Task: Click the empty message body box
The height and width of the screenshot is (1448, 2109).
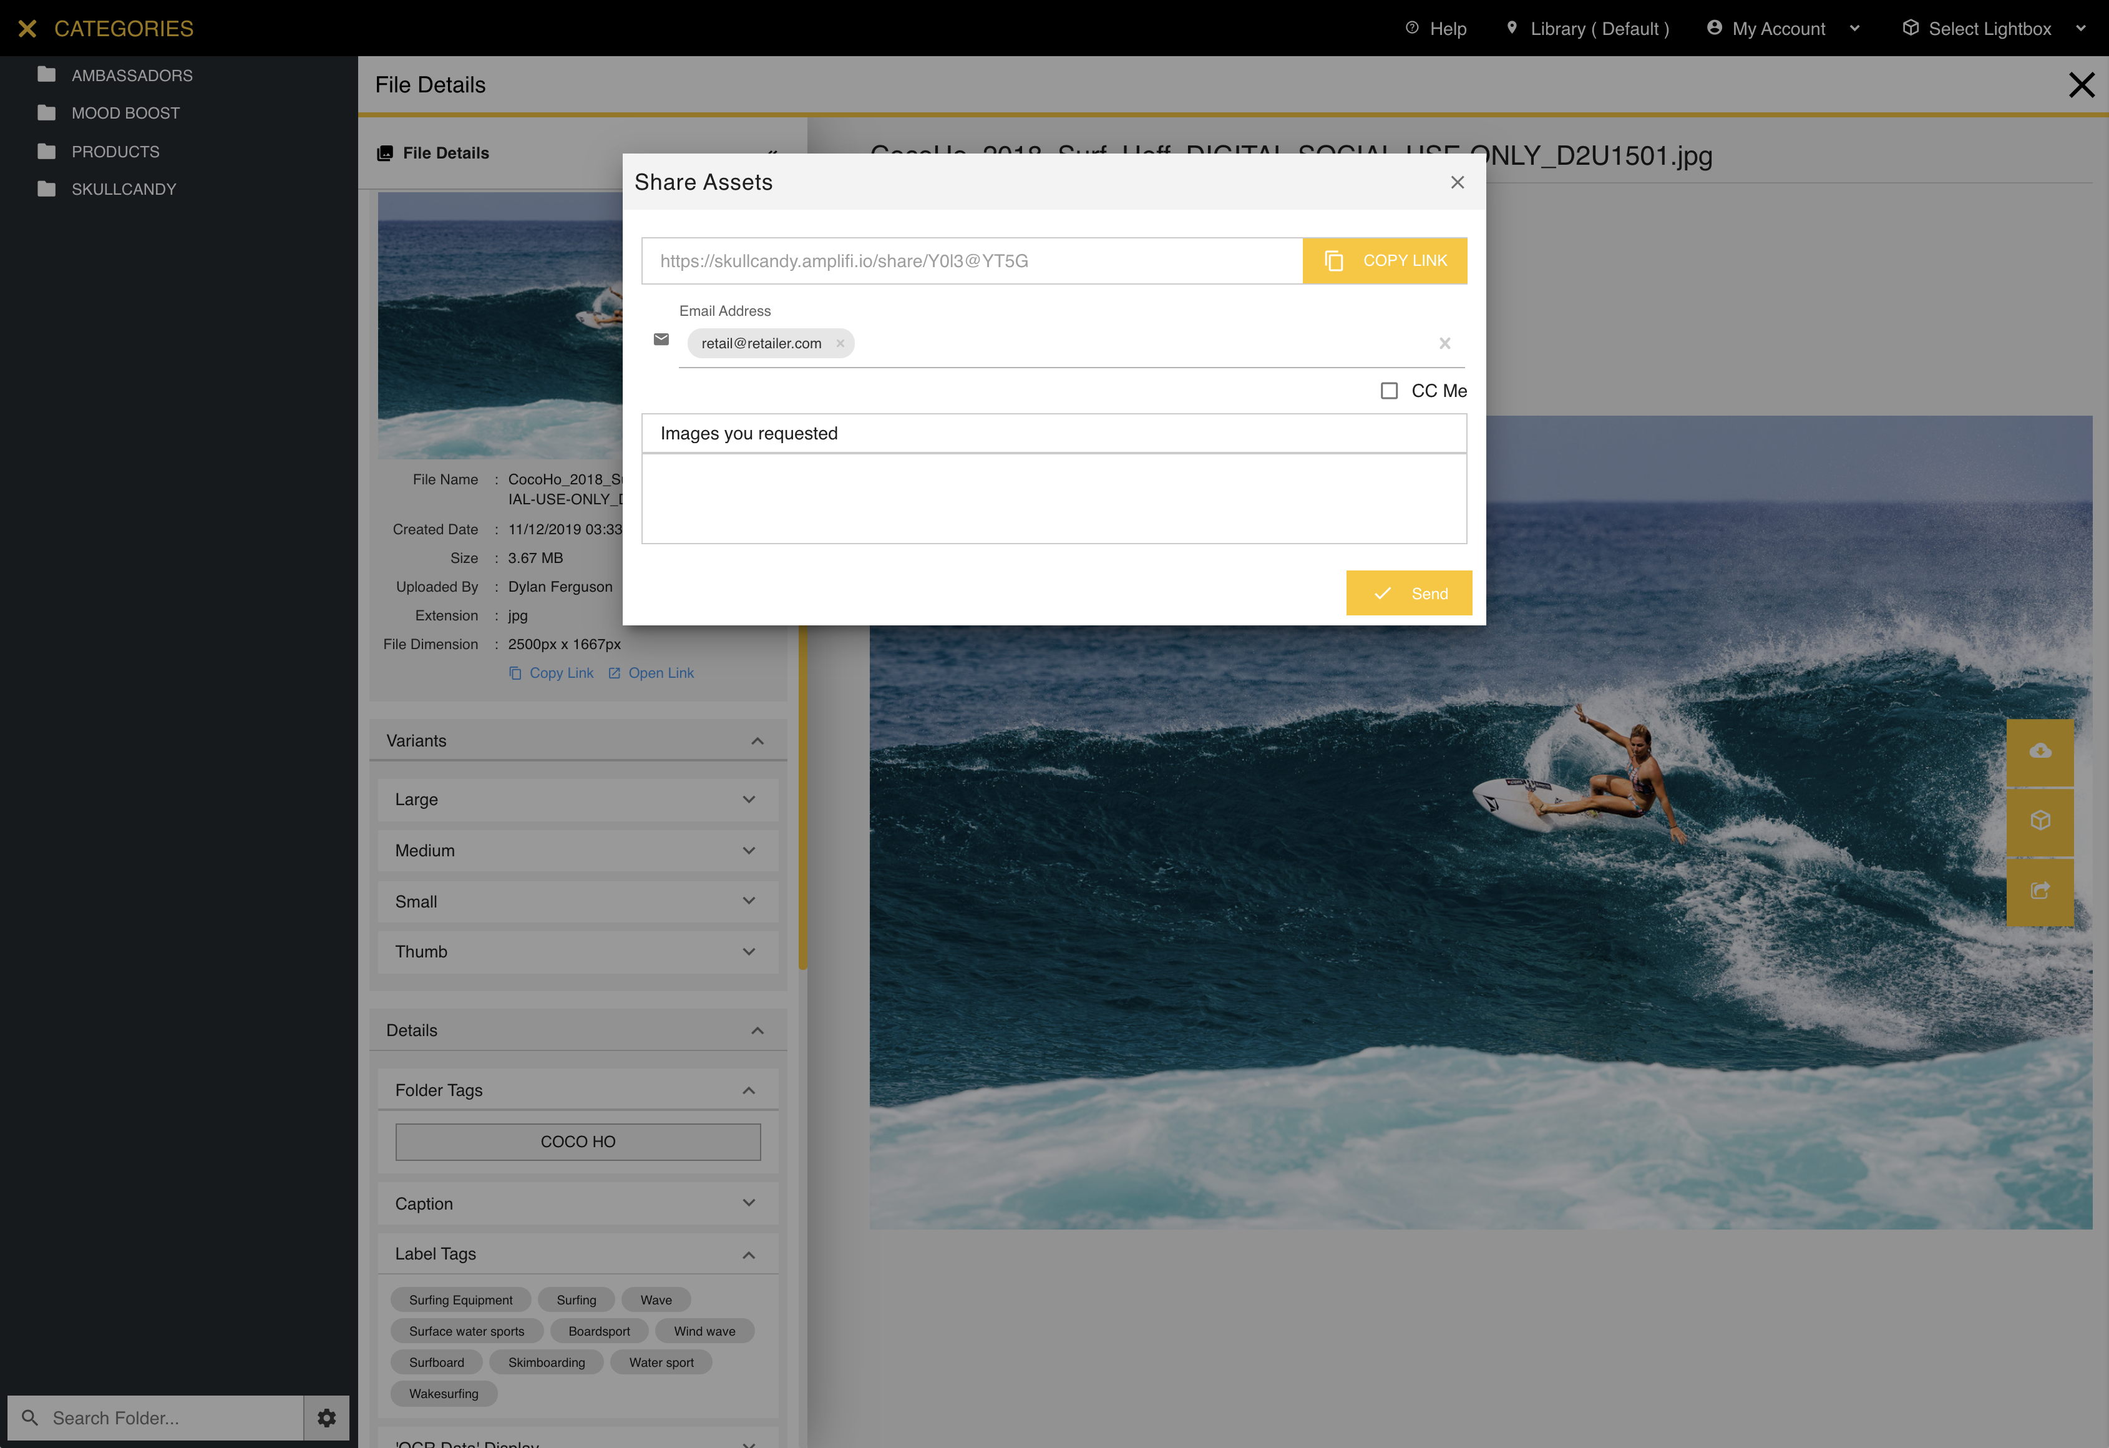Action: click(1054, 499)
